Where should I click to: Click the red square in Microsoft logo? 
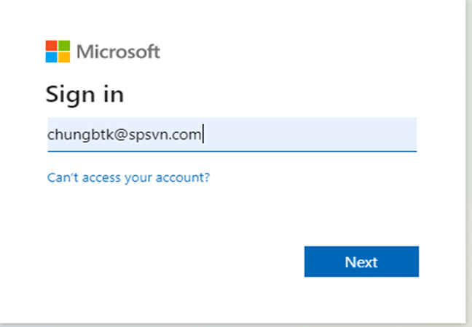coord(52,46)
